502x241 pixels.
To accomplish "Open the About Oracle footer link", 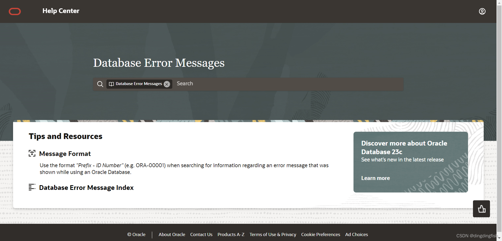I will coord(172,234).
